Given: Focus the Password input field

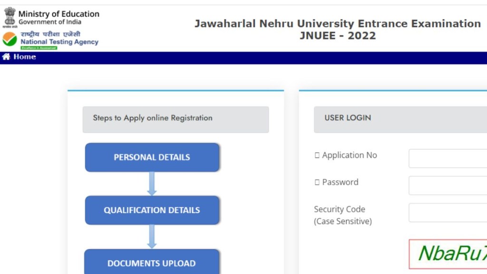Looking at the screenshot, I should click(448, 186).
